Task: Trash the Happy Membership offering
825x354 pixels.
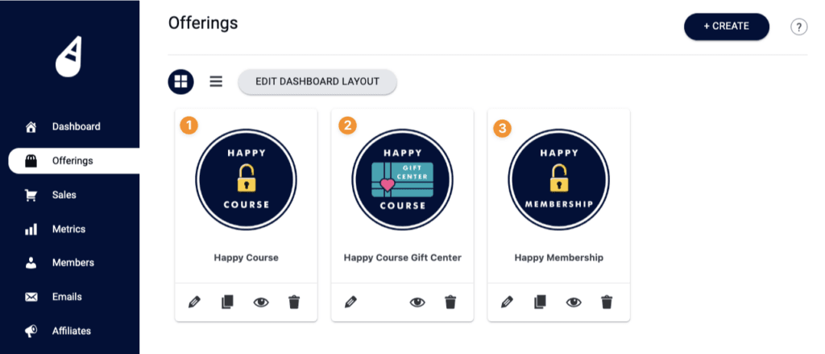Action: tap(607, 303)
